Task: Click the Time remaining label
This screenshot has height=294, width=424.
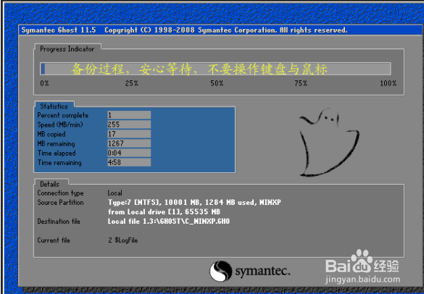Action: click(x=59, y=163)
